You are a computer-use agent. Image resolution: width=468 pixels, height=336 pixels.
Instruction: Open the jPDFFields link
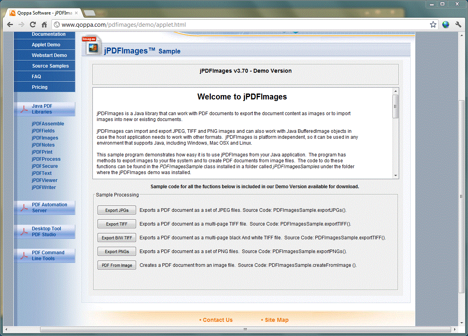click(43, 130)
